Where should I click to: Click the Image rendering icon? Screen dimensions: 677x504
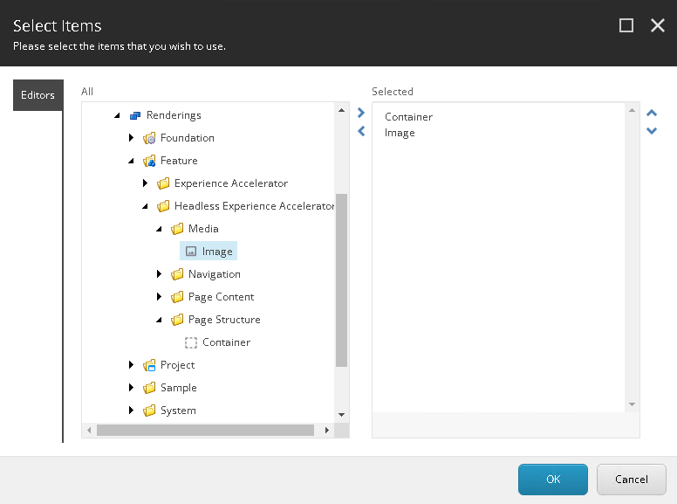pos(191,252)
